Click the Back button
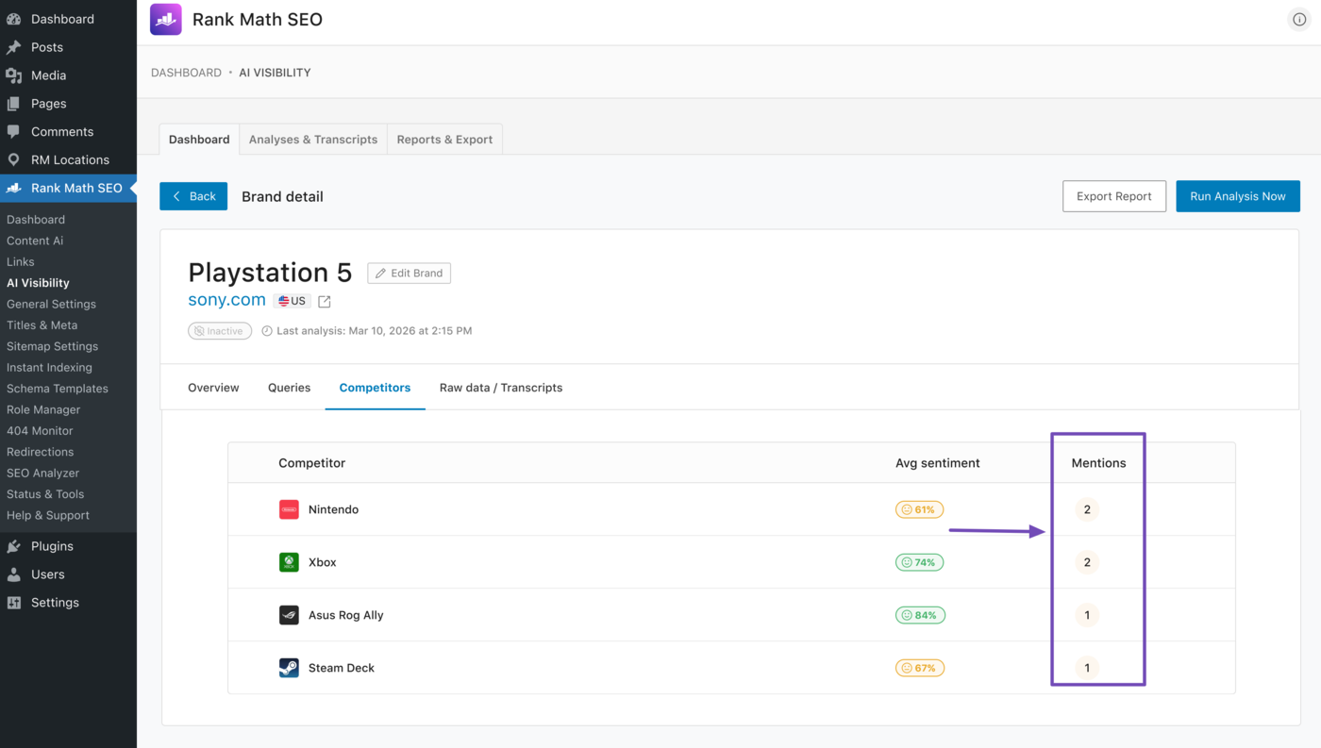Viewport: 1321px width, 748px height. tap(193, 196)
